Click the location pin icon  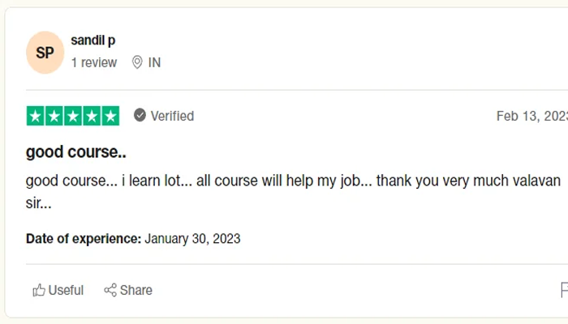coord(137,62)
